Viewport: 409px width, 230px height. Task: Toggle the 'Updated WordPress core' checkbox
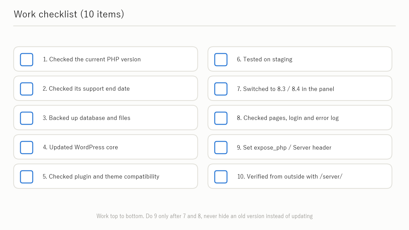(x=27, y=147)
